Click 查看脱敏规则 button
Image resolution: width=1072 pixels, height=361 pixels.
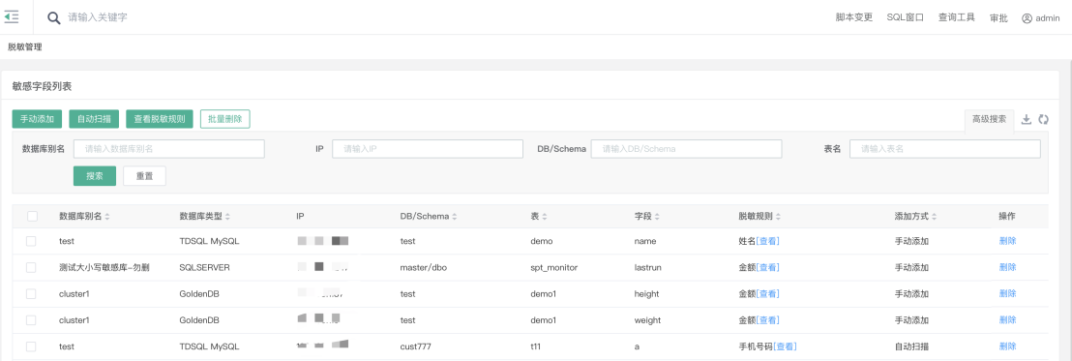click(x=160, y=119)
